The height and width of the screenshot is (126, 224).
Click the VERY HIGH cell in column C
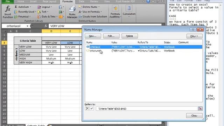(30, 62)
